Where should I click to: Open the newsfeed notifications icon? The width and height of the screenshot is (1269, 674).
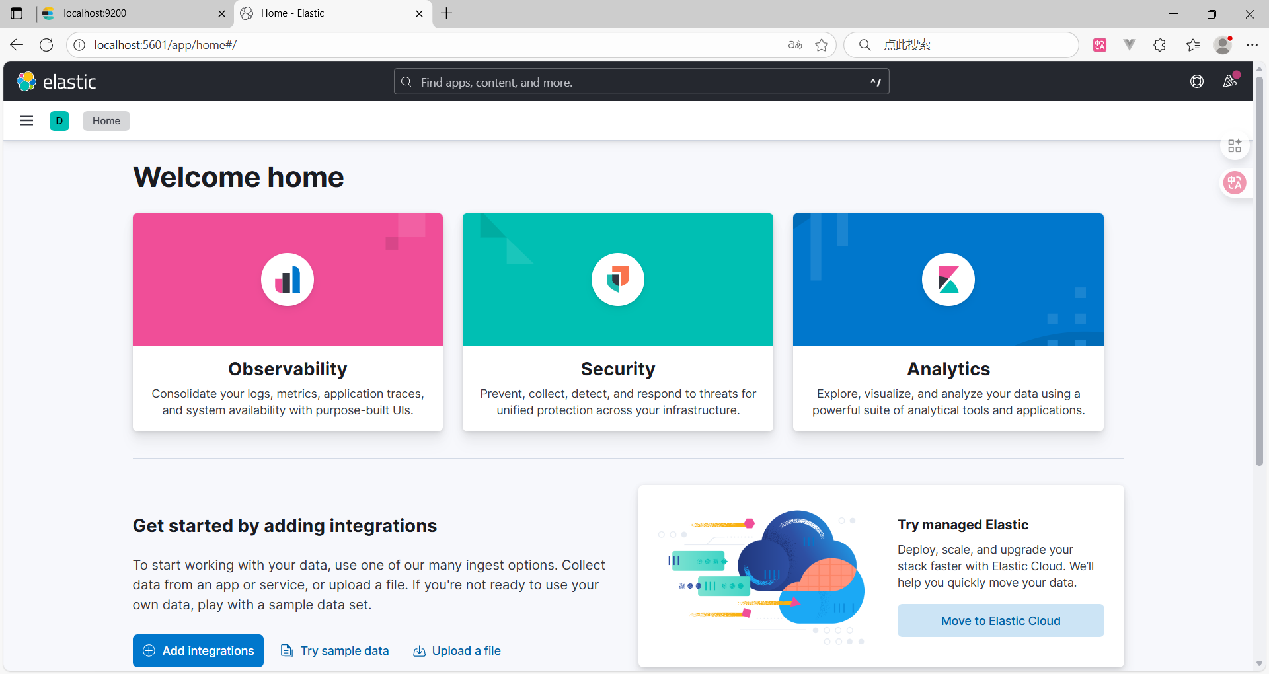[1230, 81]
